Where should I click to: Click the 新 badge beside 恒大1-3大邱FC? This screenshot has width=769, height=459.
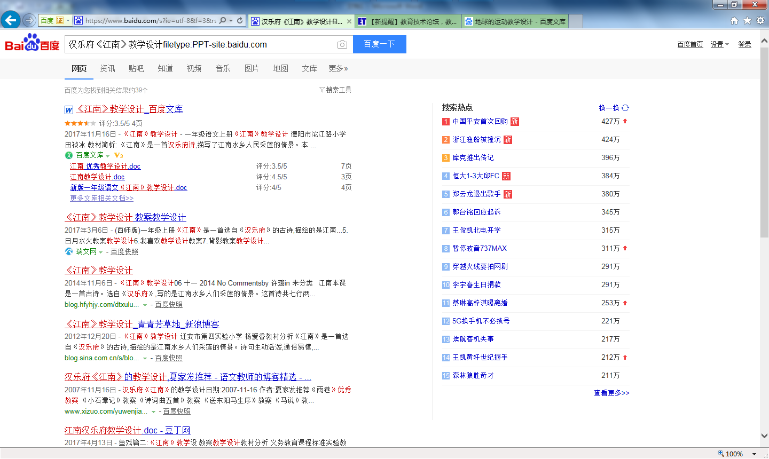tap(506, 176)
